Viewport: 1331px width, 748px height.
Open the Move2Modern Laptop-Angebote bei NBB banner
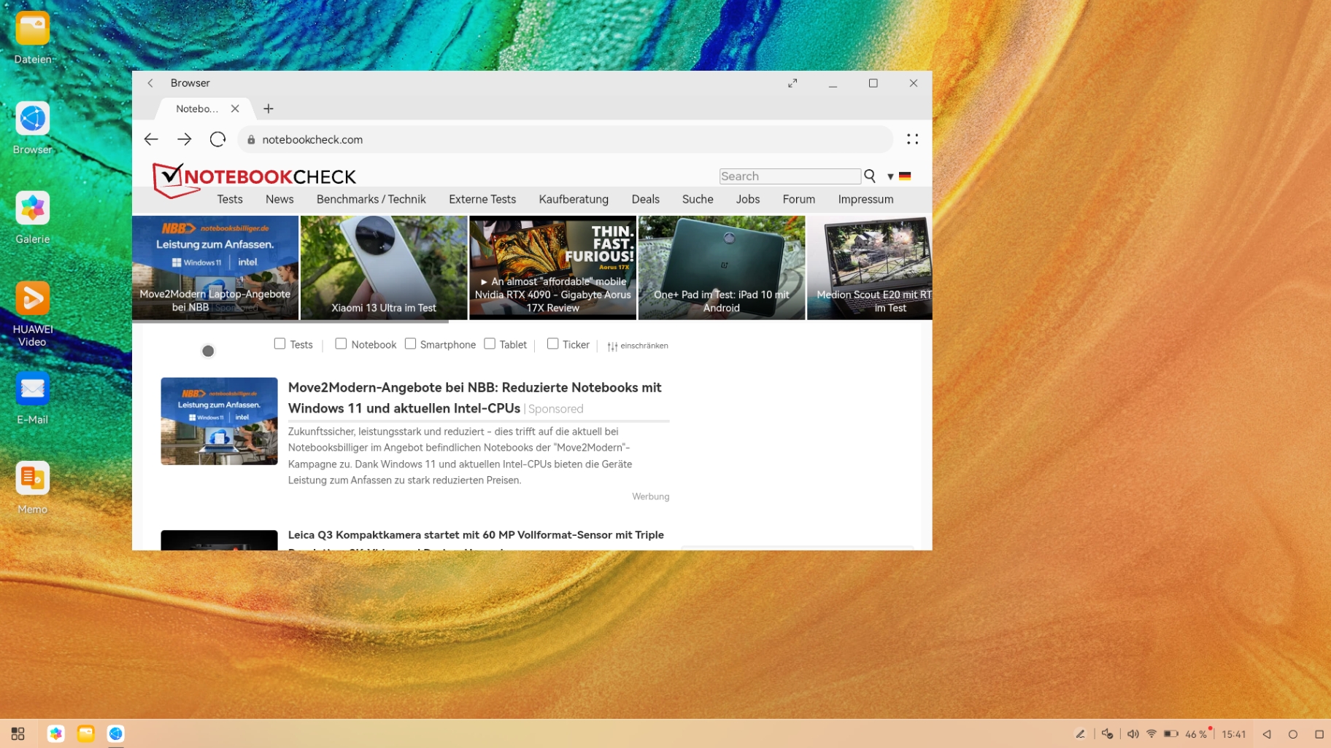point(215,268)
